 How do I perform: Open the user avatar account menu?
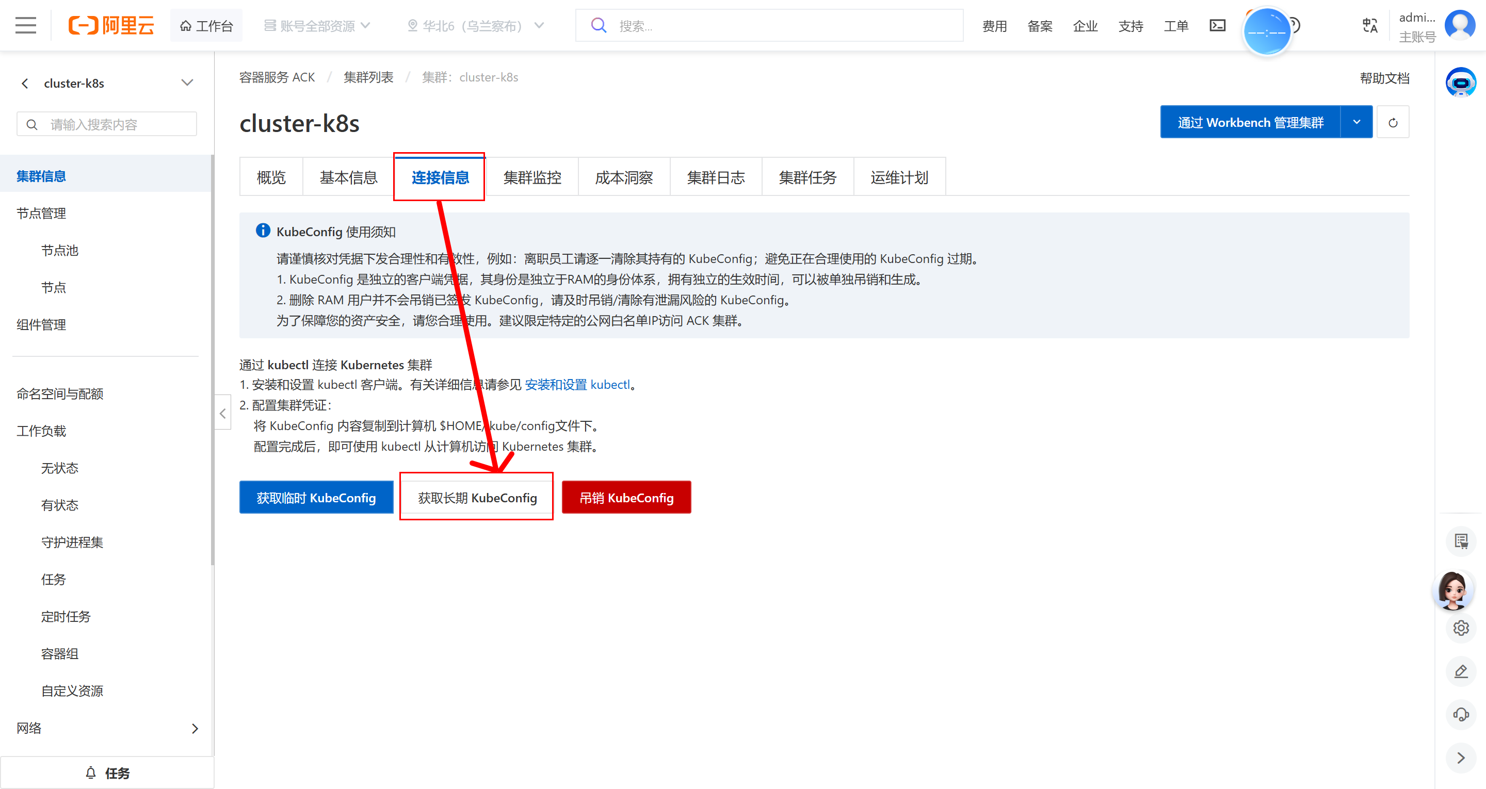1460,25
